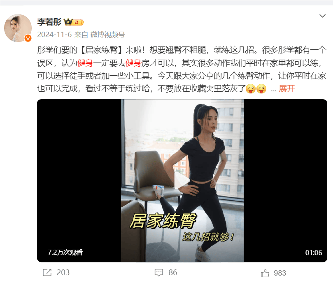
Task: Click the first red 健身 keyword
Action: [x=85, y=63]
